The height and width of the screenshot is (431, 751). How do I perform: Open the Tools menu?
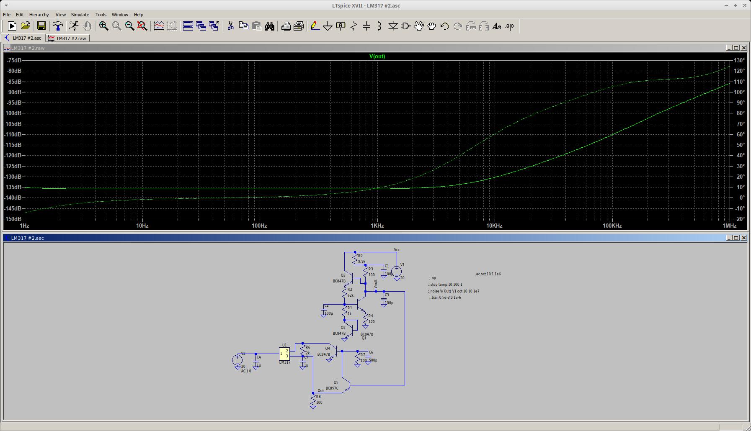coord(101,15)
